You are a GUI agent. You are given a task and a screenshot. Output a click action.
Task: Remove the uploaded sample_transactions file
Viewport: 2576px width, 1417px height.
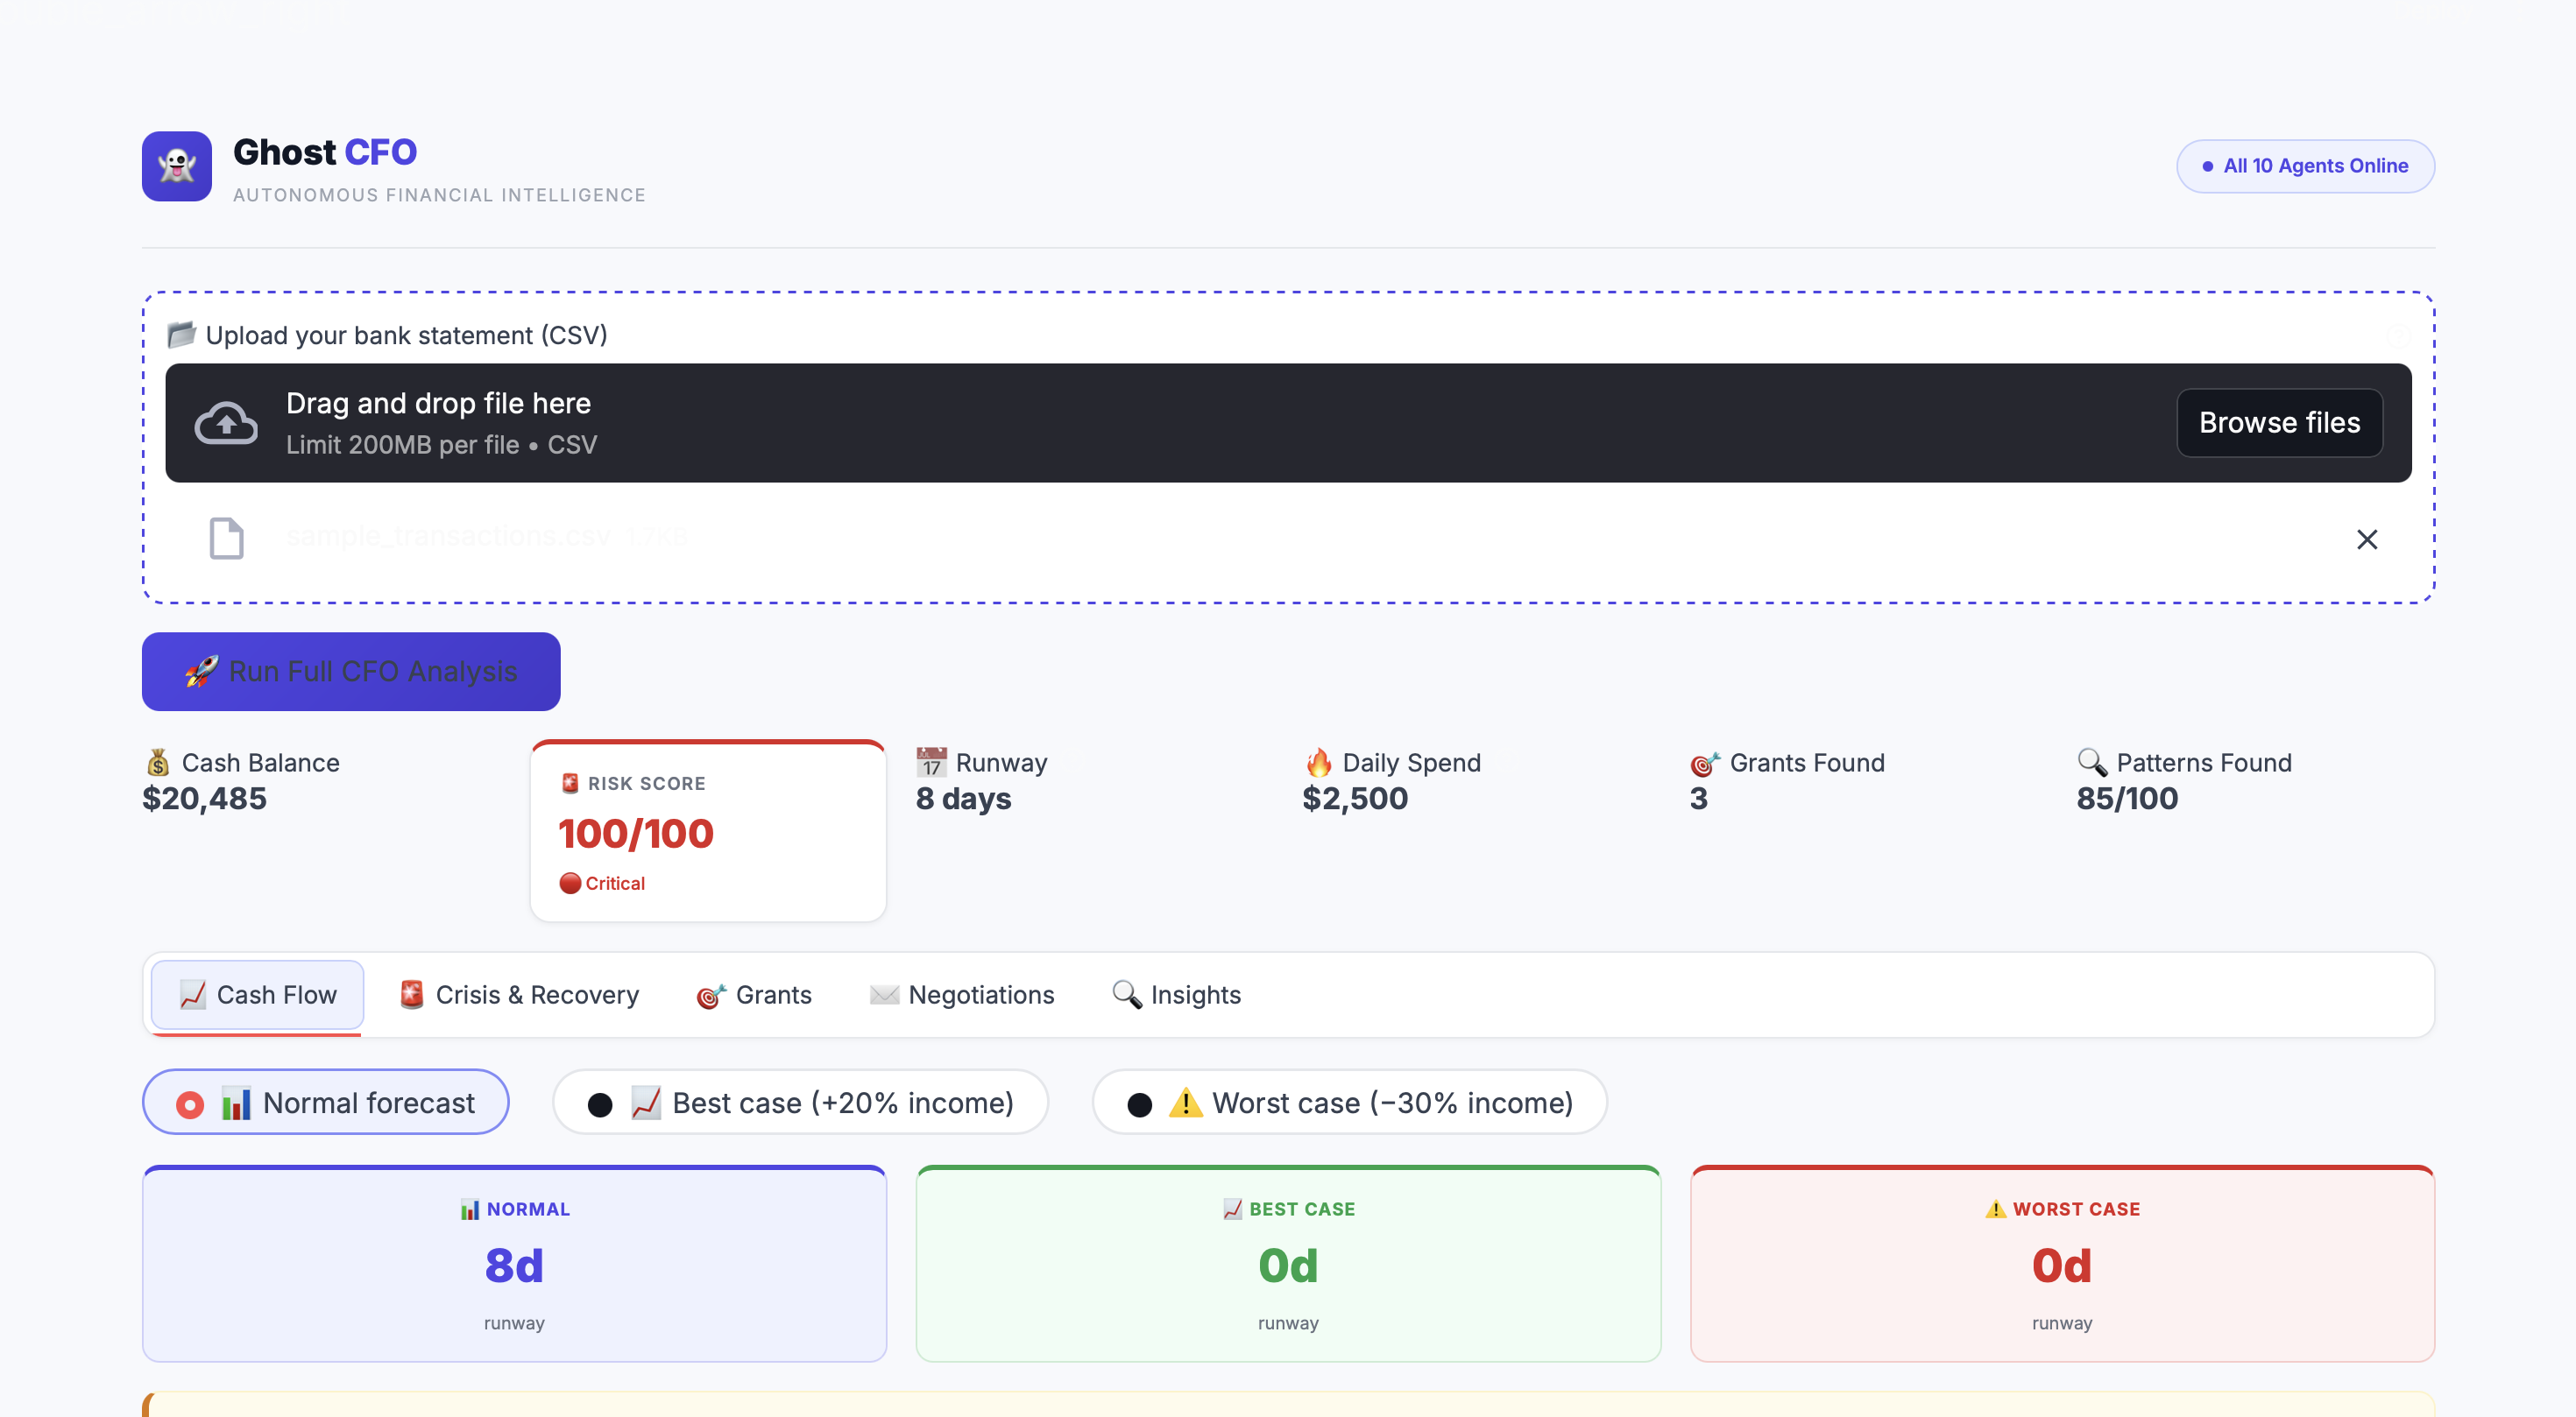(x=2366, y=539)
